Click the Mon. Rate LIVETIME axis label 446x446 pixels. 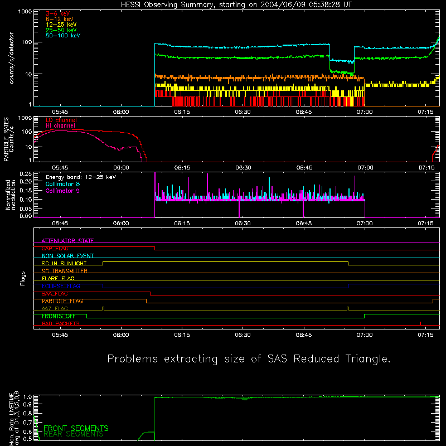click(14, 418)
